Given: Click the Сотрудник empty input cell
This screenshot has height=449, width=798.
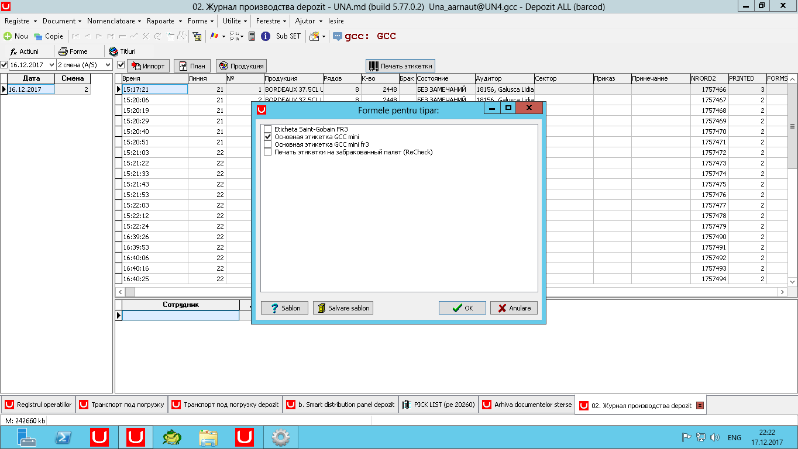Looking at the screenshot, I should pyautogui.click(x=181, y=315).
